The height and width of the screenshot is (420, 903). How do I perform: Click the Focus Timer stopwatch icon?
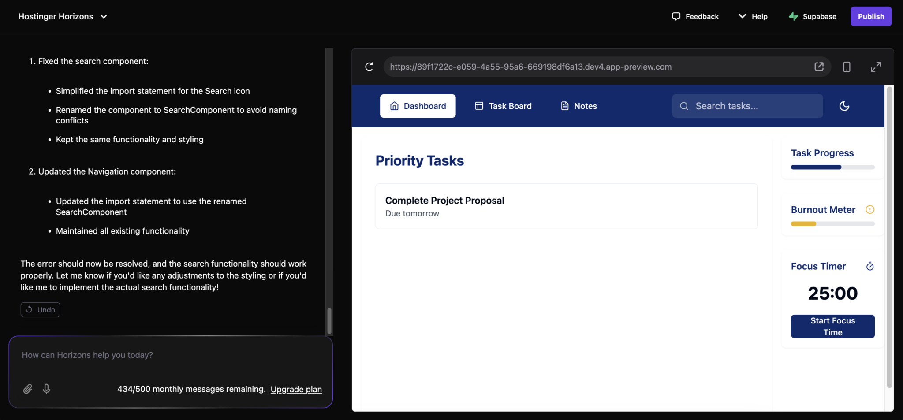point(870,266)
